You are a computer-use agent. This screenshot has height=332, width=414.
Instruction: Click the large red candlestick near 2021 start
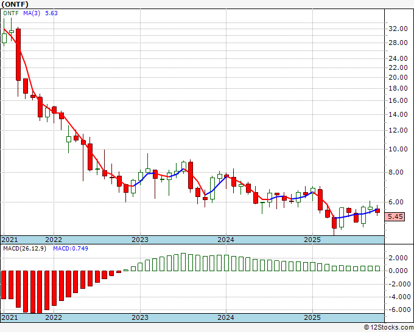pos(18,55)
